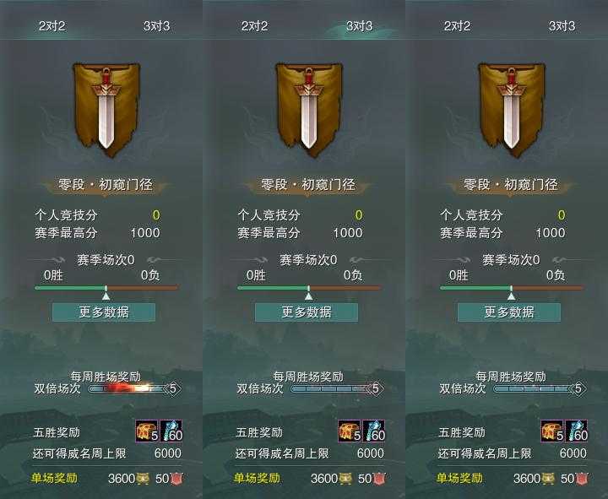Select the 2对2 tab in left panel
Screen dimensions: 608x499
[x=52, y=26]
